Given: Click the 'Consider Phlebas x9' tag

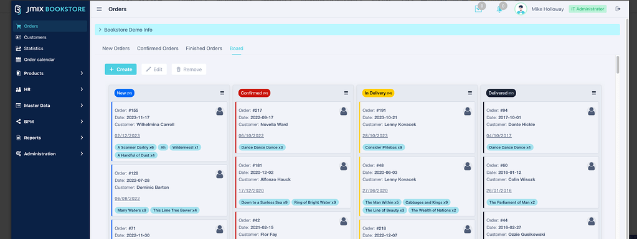Looking at the screenshot, I should (384, 148).
